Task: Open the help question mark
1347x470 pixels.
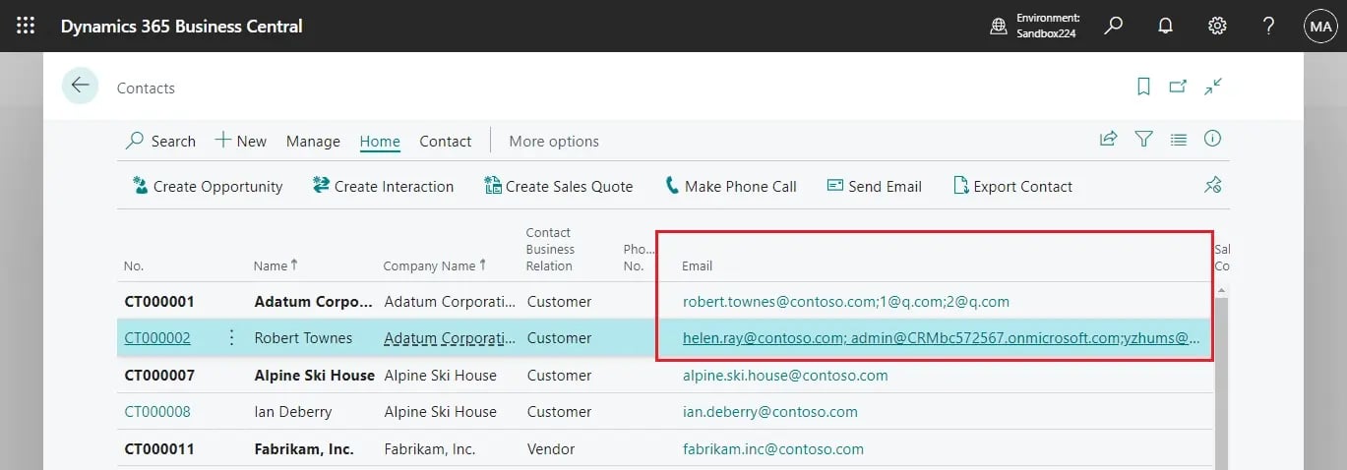Action: coord(1269,26)
